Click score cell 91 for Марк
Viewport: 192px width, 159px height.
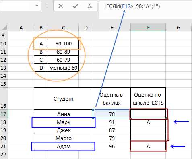[x=112, y=122]
